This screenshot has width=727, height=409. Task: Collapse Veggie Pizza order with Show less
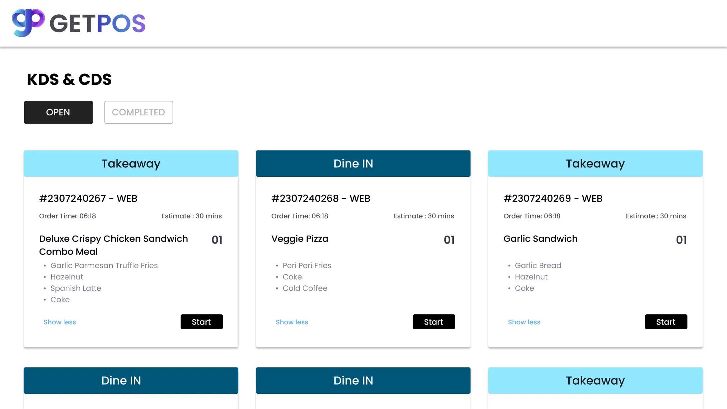coord(292,322)
